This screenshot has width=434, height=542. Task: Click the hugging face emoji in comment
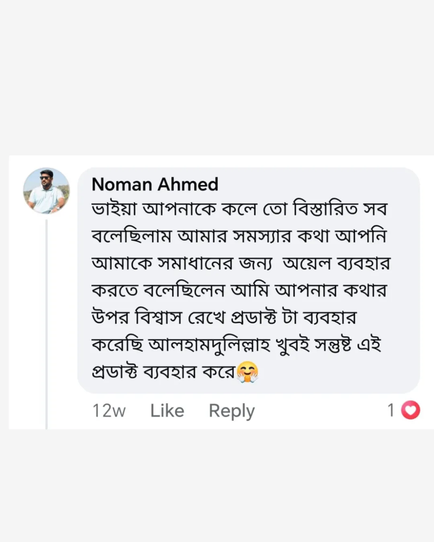[x=247, y=372]
